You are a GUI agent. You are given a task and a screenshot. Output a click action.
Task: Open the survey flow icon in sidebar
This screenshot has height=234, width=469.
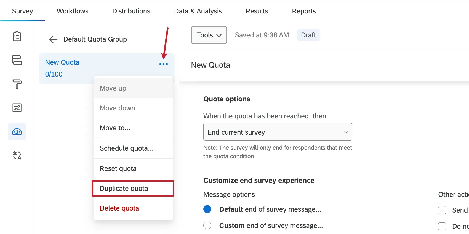point(17,60)
